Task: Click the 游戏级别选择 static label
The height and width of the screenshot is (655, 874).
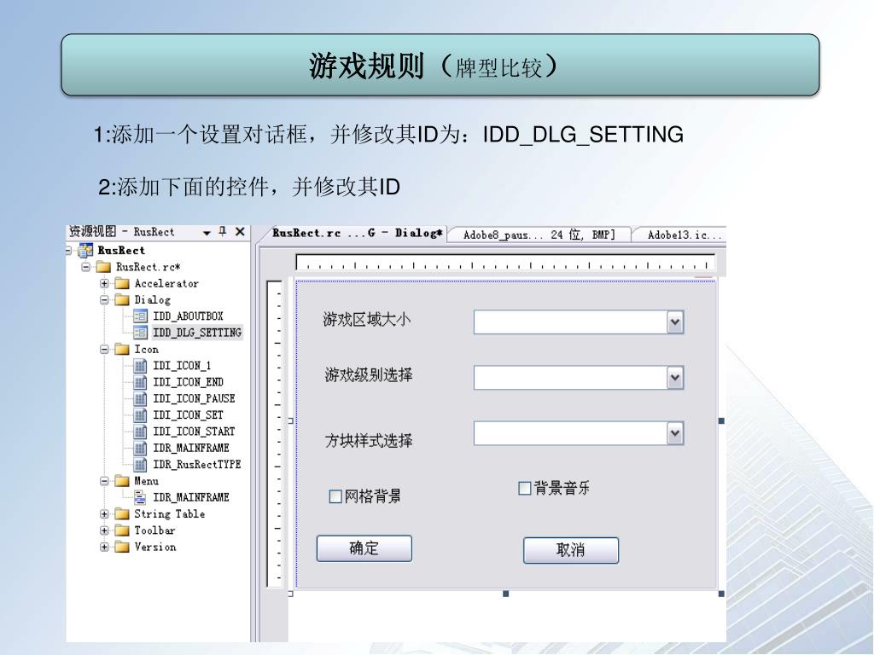Action: pyautogui.click(x=369, y=375)
